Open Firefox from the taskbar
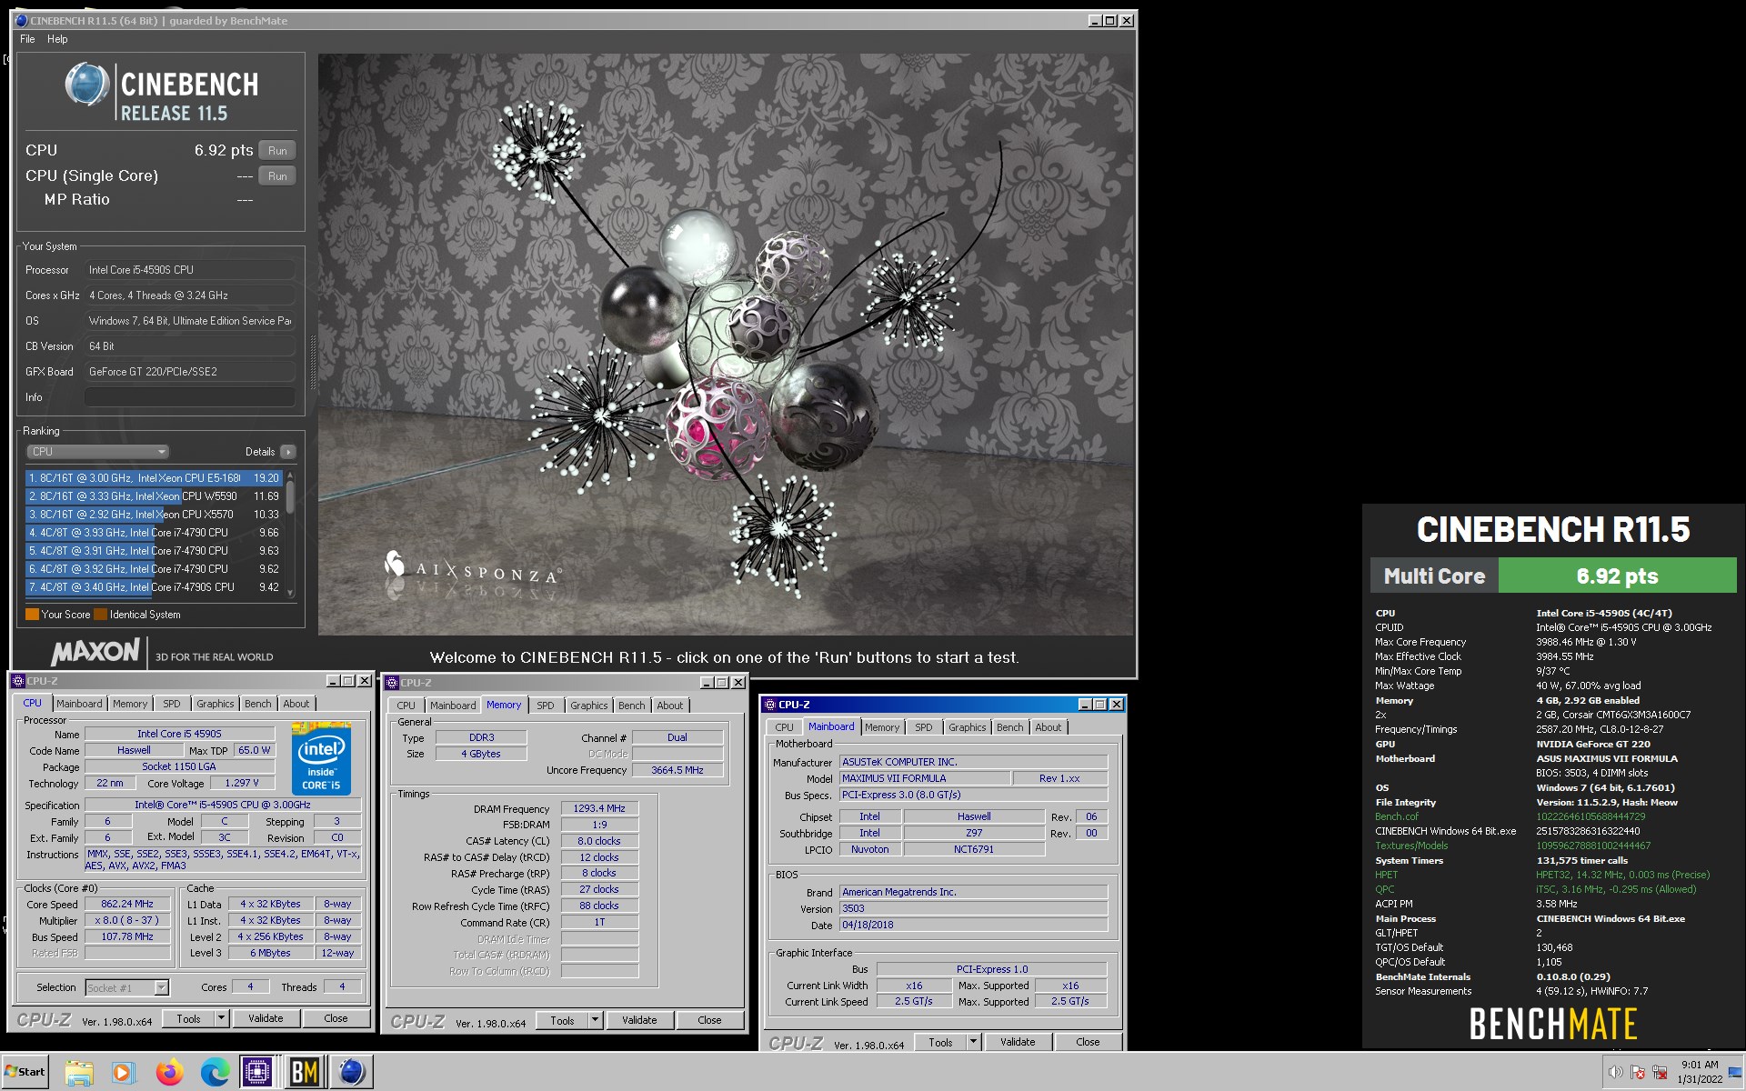The height and width of the screenshot is (1091, 1746). pyautogui.click(x=169, y=1073)
